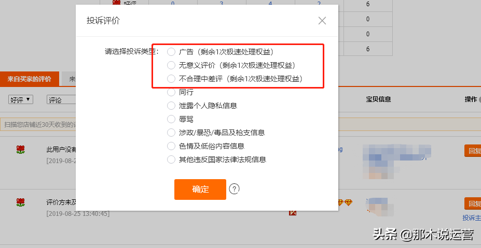Click the 投诉评价 dialog title
Screen dimensions: 481x248
tap(103, 21)
